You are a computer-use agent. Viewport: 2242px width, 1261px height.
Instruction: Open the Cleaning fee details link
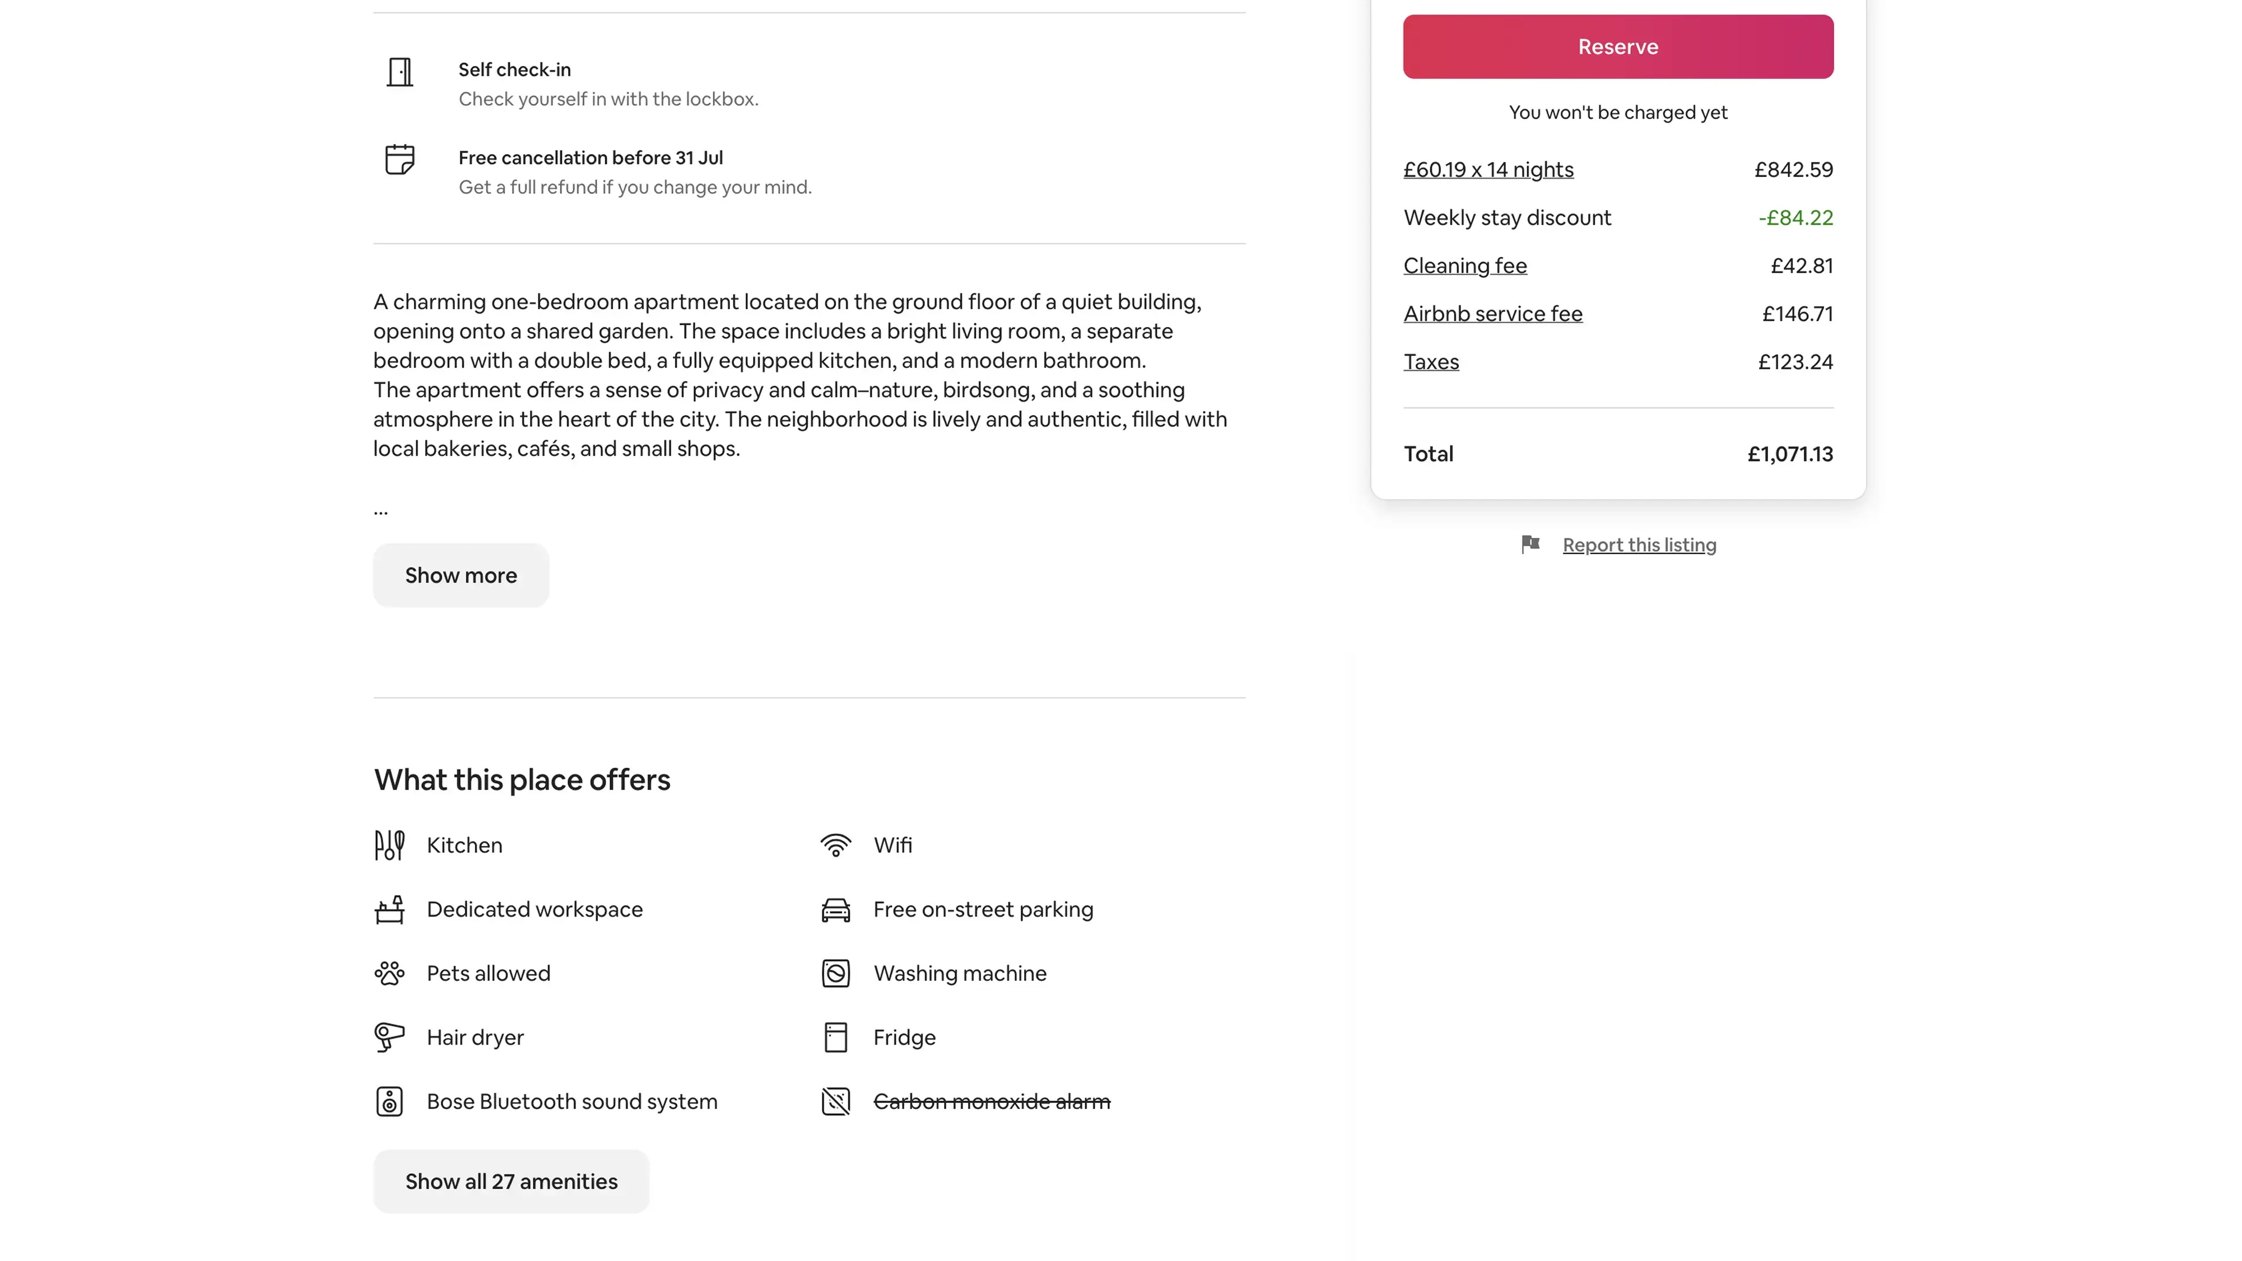coord(1465,266)
